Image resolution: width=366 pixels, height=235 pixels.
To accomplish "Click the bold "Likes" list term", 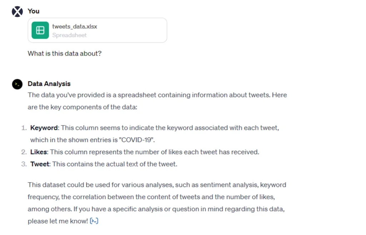I will pos(39,152).
